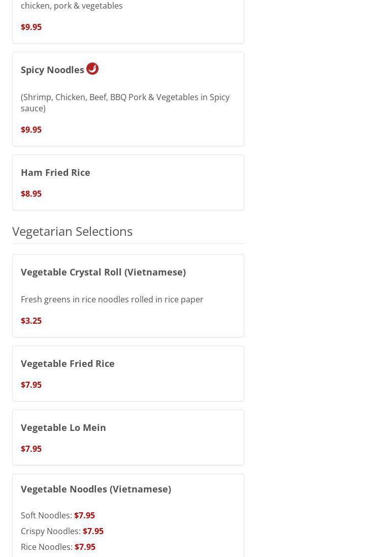Image resolution: width=391 pixels, height=557 pixels.
Task: Click the $8.95 Ham Fried Rice price
Action: click(31, 194)
